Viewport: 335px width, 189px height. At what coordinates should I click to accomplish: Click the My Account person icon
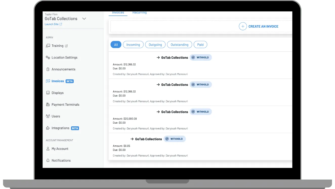48,149
